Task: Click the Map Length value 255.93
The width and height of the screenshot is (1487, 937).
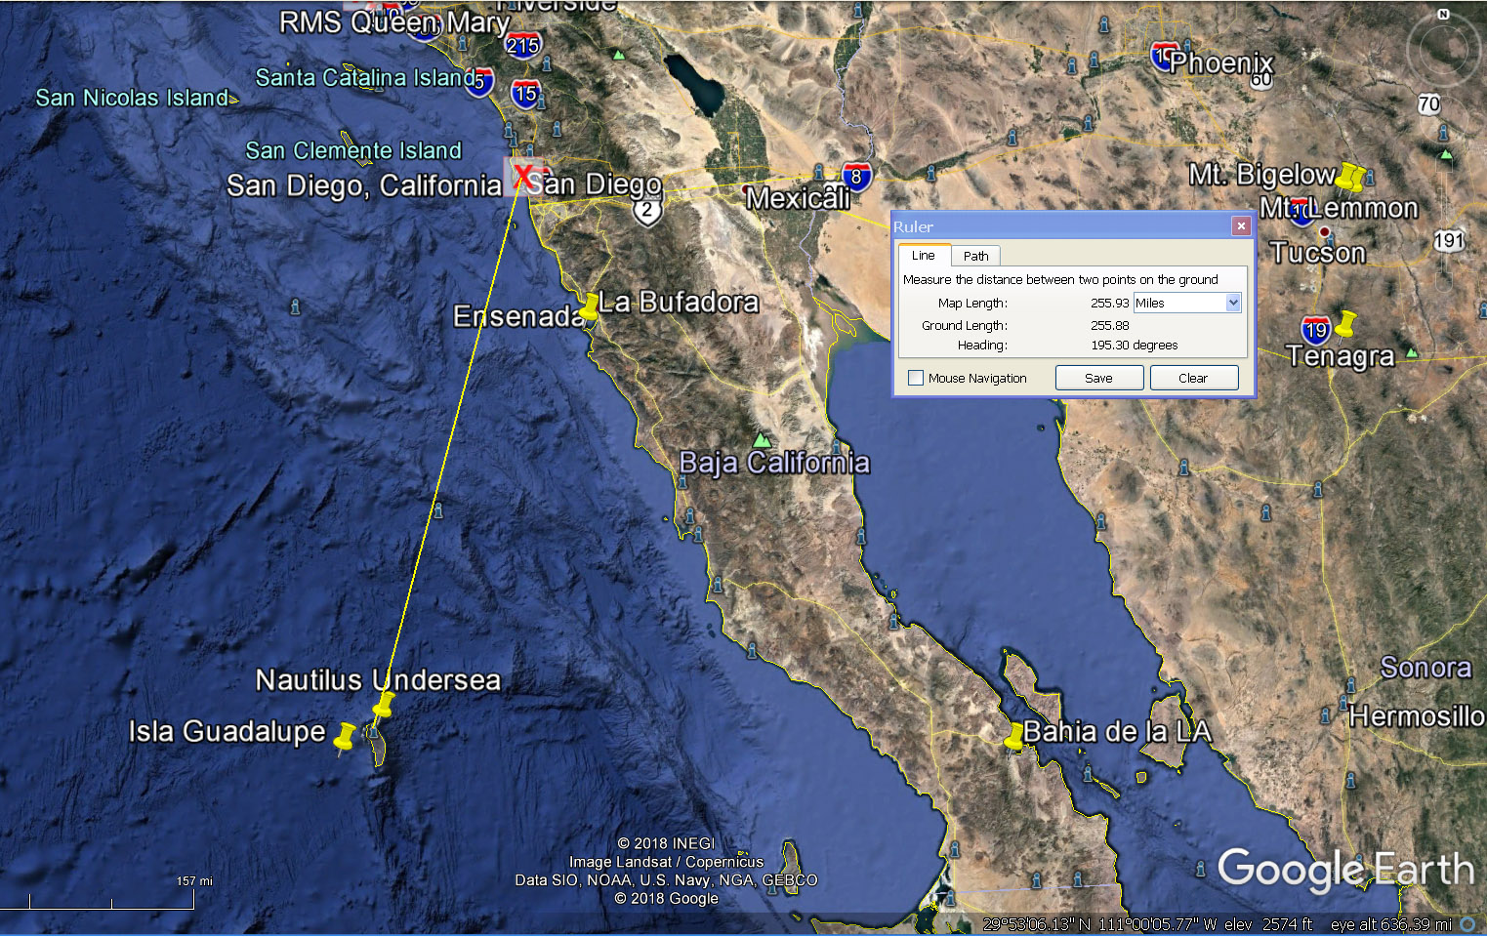Action: pos(1109,303)
